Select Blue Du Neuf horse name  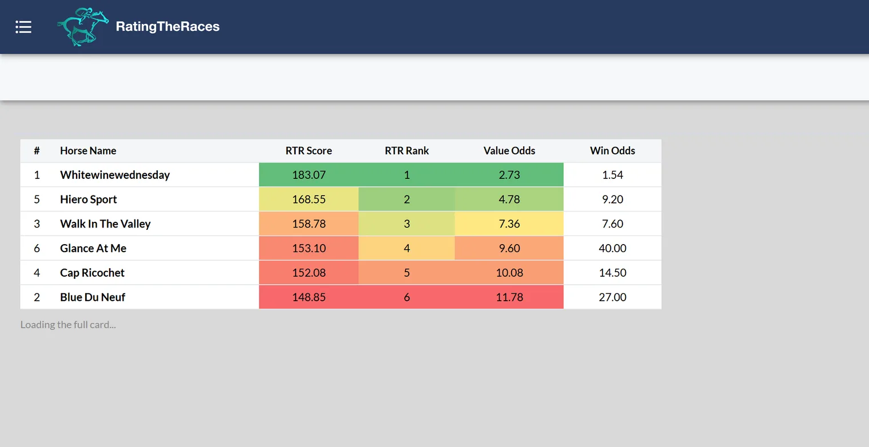pos(93,297)
